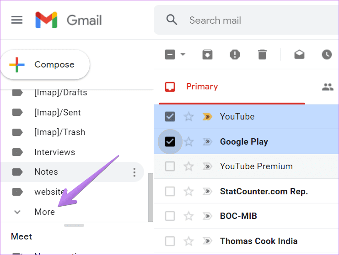Archive the selected emails
Viewport: 339px width, 255px height.
point(207,54)
